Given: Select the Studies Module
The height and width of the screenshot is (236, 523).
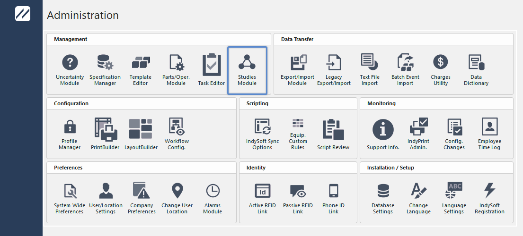Looking at the screenshot, I should click(247, 70).
